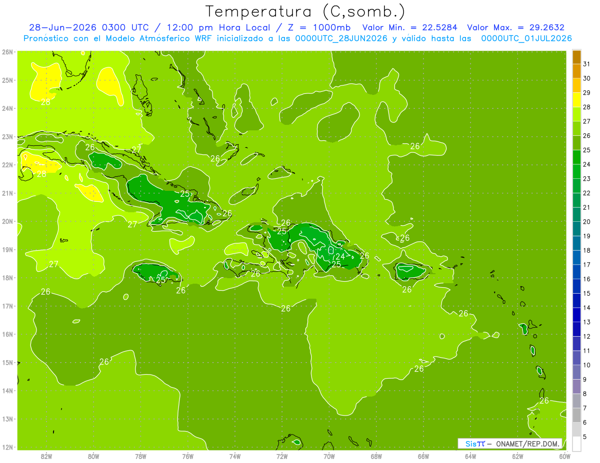The height and width of the screenshot is (463, 600).
Task: Click the legend swatch between 25 and 26
Action: coord(576,143)
